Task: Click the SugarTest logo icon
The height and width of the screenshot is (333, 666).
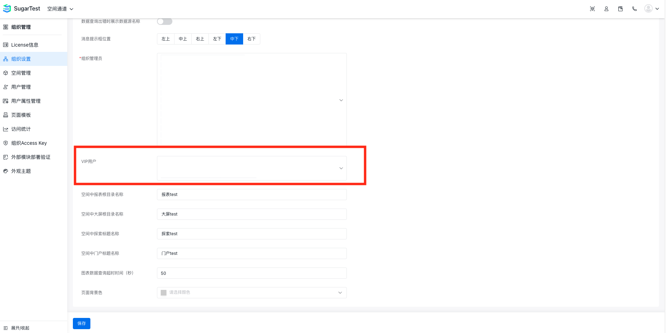Action: point(7,8)
